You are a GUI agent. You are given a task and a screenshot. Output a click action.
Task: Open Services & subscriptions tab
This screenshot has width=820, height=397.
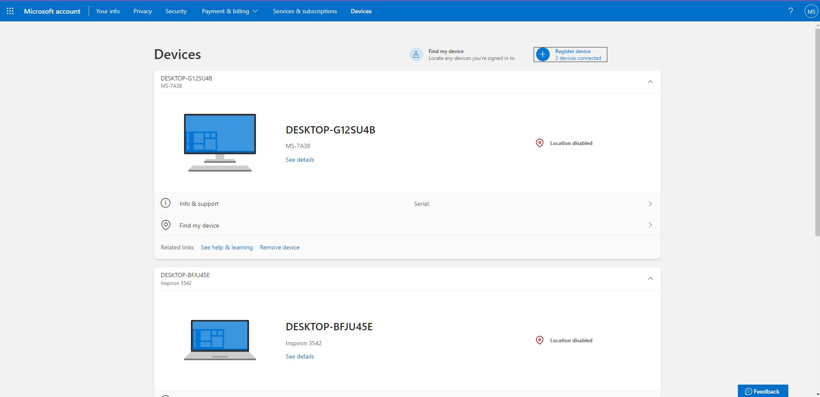tap(305, 11)
